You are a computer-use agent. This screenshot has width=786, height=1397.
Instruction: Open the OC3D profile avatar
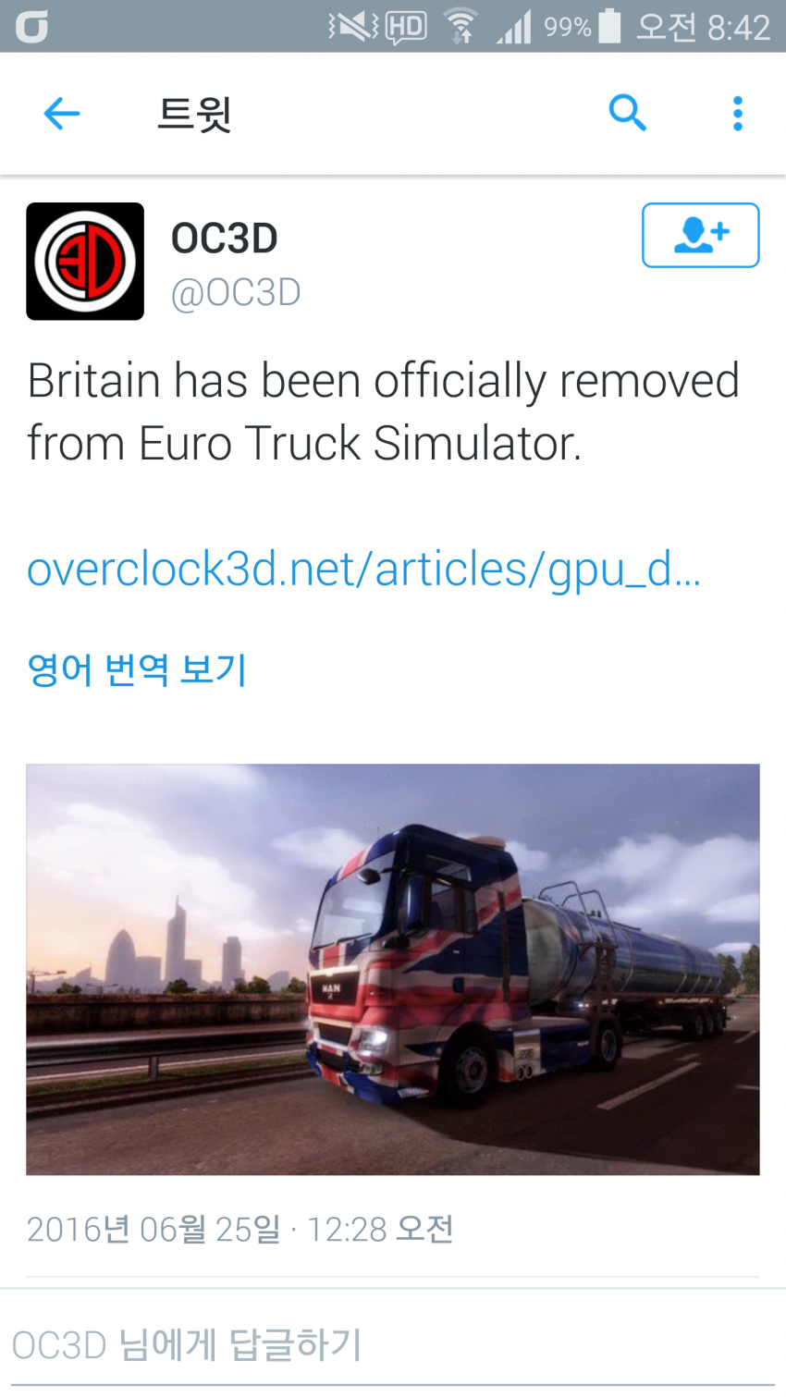click(85, 262)
